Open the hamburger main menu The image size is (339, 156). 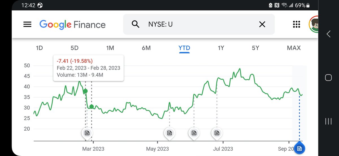point(27,24)
